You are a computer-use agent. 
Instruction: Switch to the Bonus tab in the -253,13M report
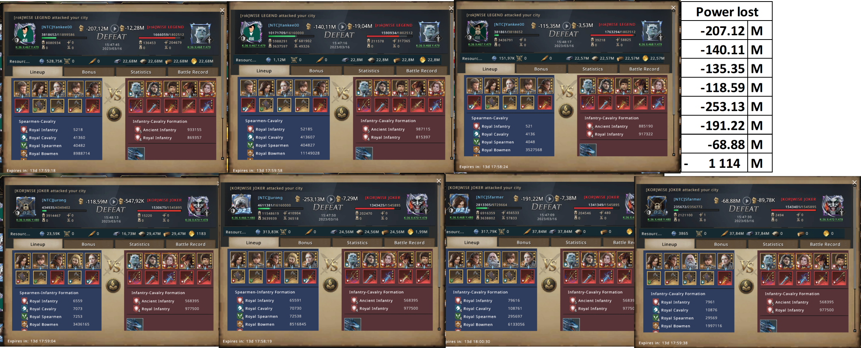click(x=305, y=243)
